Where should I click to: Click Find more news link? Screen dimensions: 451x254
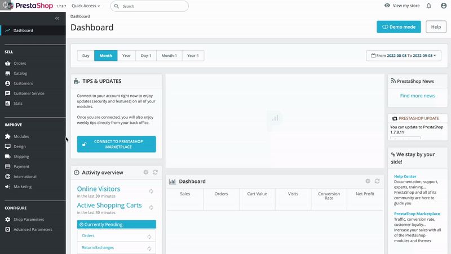click(x=418, y=96)
